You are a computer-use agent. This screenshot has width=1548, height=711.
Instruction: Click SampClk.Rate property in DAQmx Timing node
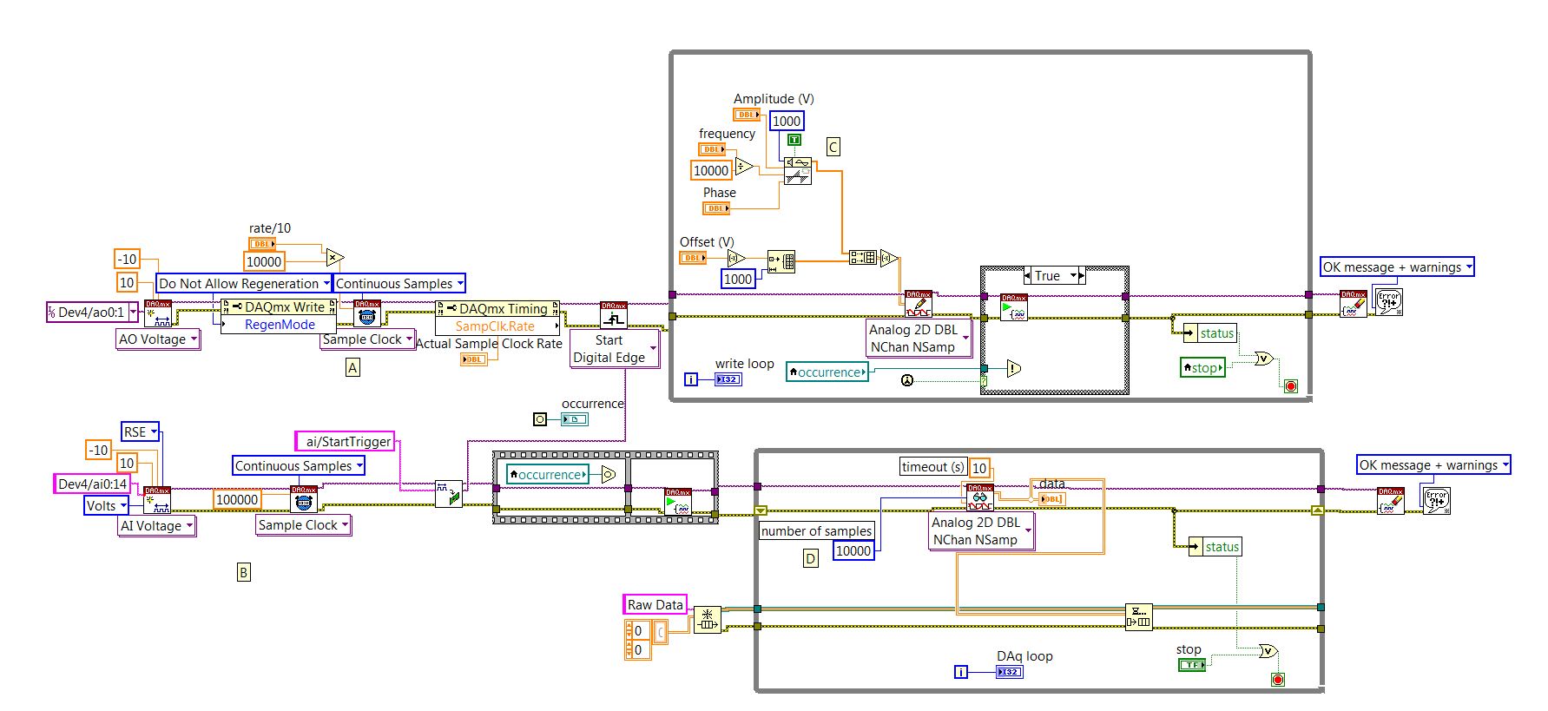coord(496,326)
